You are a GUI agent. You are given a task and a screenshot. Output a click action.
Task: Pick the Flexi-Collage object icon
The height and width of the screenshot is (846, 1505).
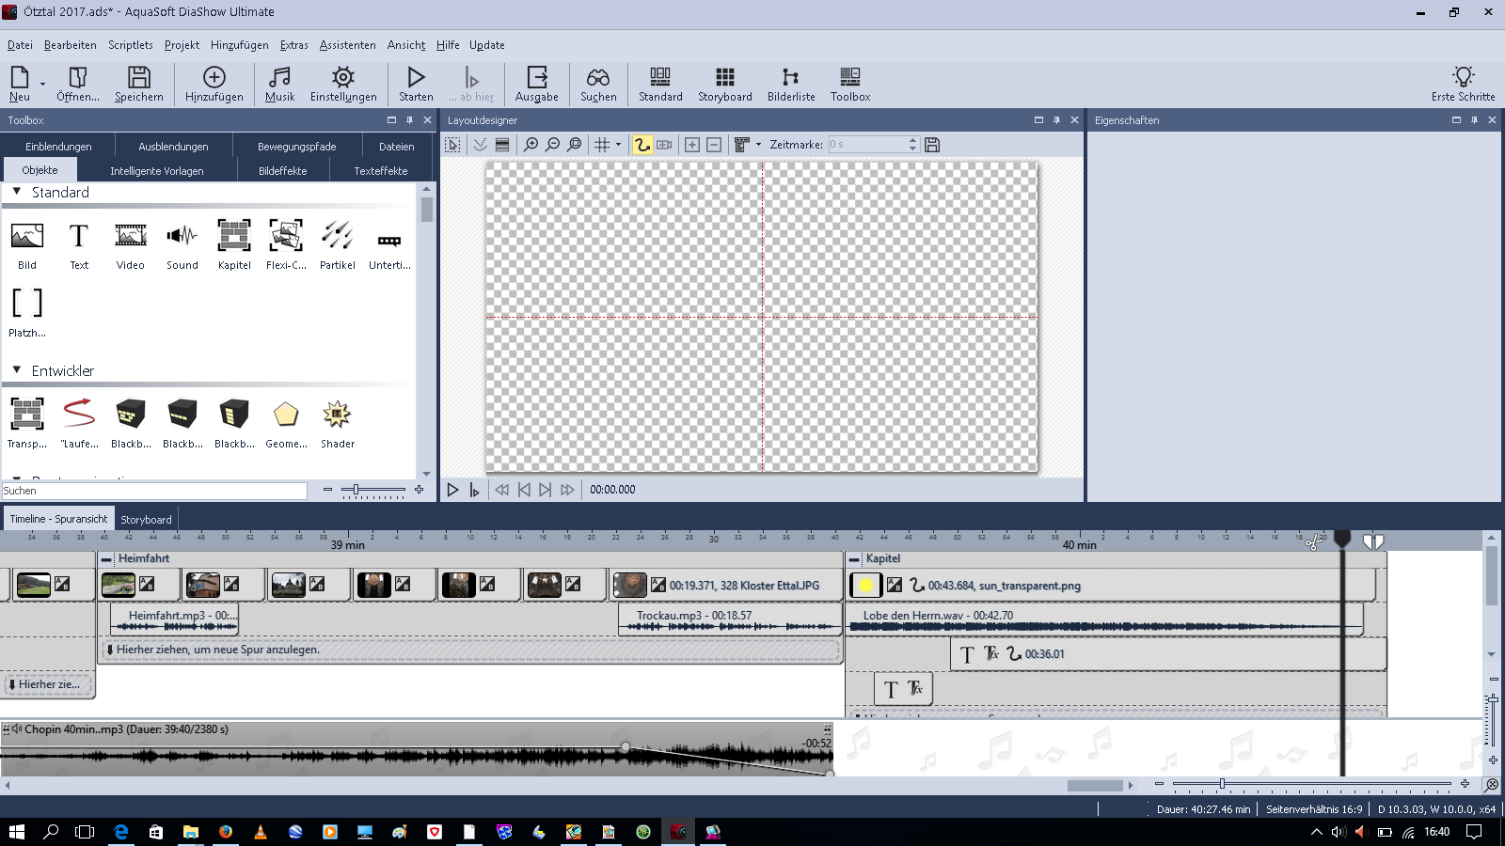[285, 244]
